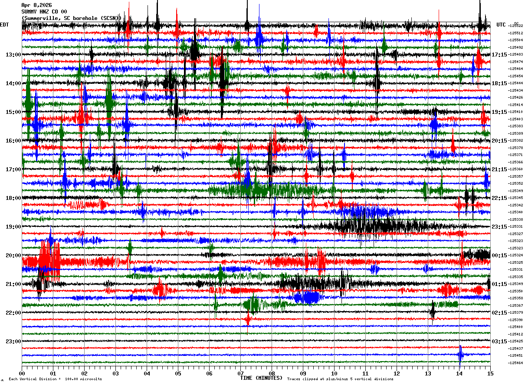This screenshot has height=385, width=525.
Task: Click the '09' minute tick label
Action: click(x=303, y=374)
